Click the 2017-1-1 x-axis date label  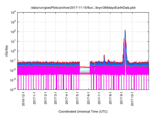(34, 98)
